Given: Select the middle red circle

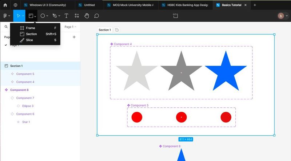Looking at the screenshot, I should pos(181,117).
